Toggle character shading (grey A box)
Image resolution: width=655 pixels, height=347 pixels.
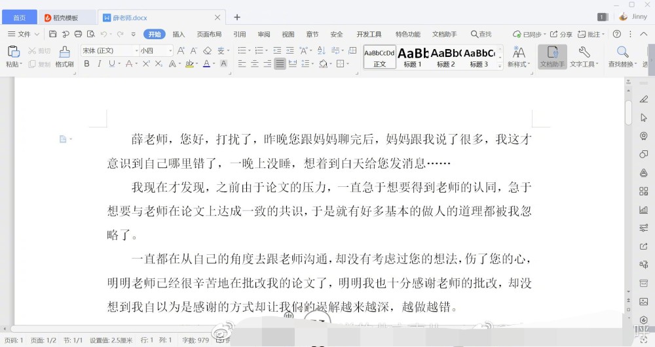223,64
